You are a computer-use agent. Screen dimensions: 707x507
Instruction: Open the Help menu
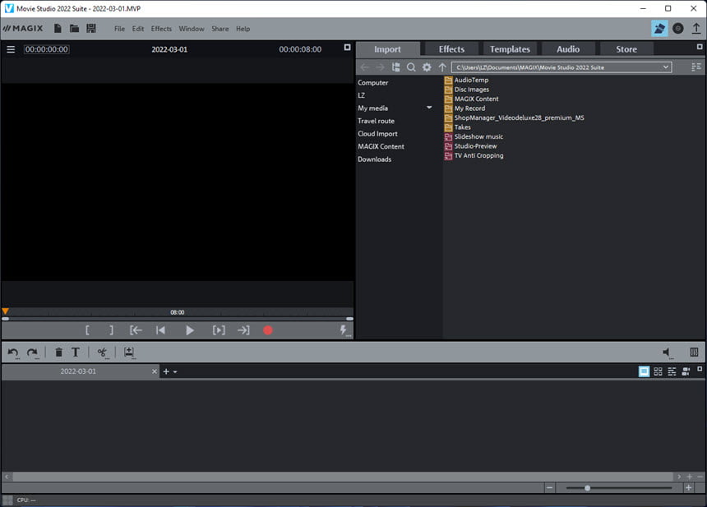click(x=243, y=29)
